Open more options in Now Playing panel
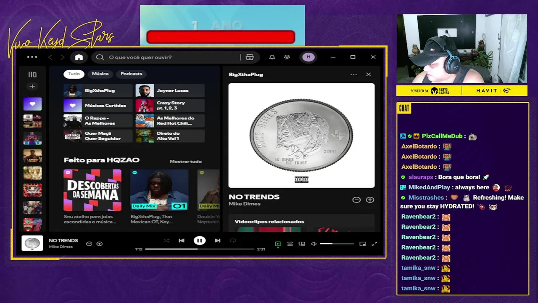538x303 pixels. (x=353, y=74)
